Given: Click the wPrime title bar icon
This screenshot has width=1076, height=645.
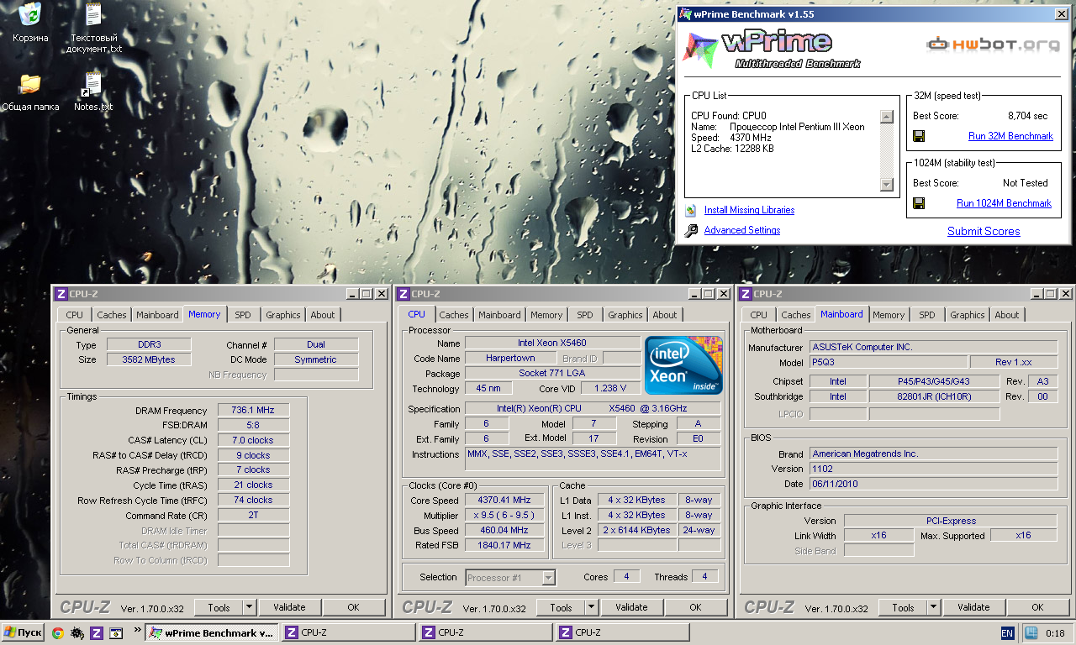Looking at the screenshot, I should pyautogui.click(x=685, y=13).
